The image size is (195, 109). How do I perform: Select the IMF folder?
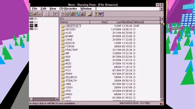[x=65, y=53]
